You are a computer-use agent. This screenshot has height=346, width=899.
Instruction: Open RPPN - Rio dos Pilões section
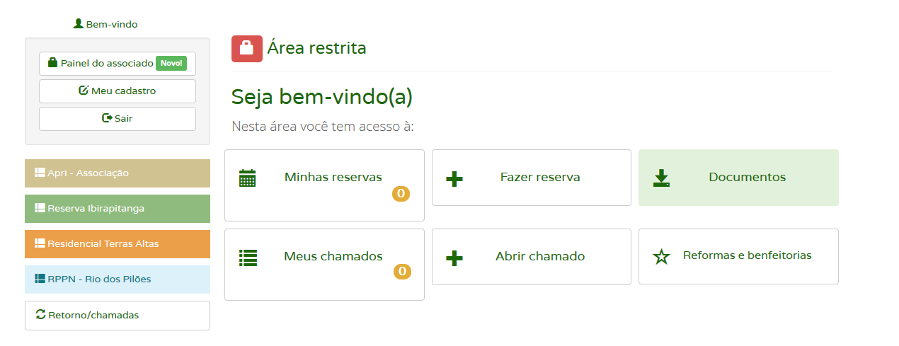point(118,279)
